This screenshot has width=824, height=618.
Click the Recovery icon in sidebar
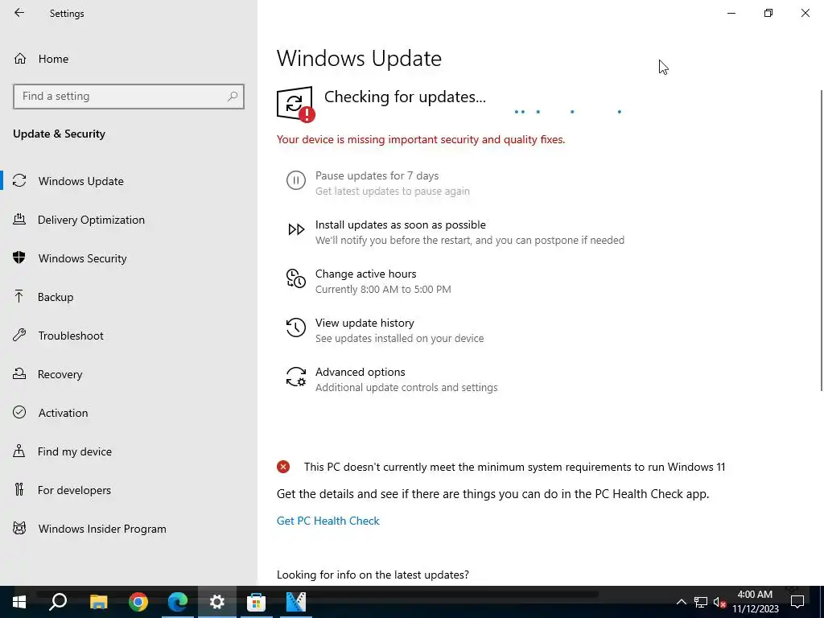tap(19, 373)
